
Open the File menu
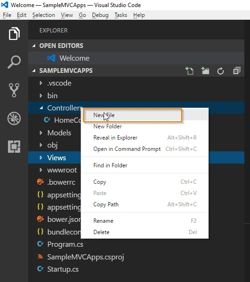(x=7, y=15)
